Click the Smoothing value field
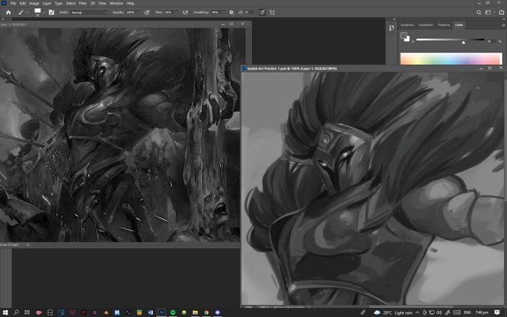The width and height of the screenshot is (507, 317). tap(215, 12)
